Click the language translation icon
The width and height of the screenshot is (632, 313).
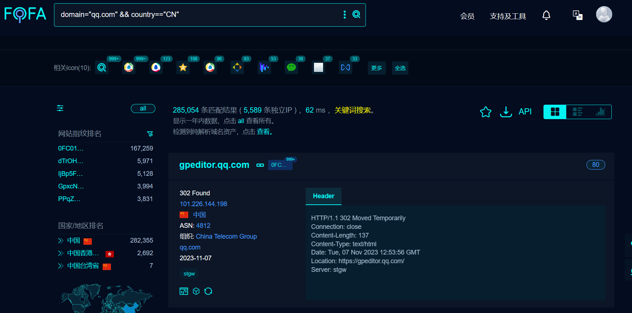577,15
